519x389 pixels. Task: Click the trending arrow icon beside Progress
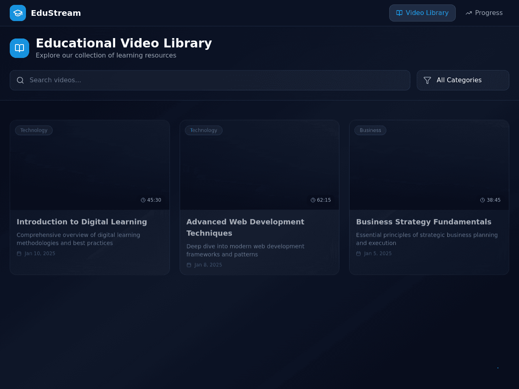[x=469, y=13]
